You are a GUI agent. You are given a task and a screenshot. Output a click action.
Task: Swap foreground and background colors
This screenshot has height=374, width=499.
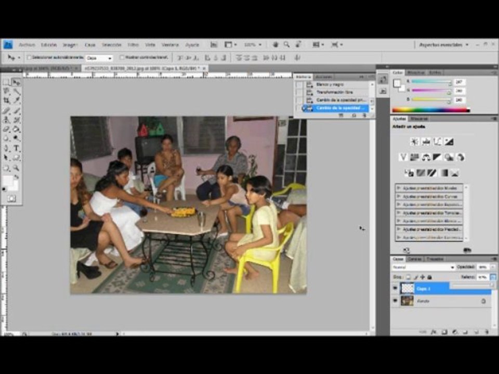[16, 177]
